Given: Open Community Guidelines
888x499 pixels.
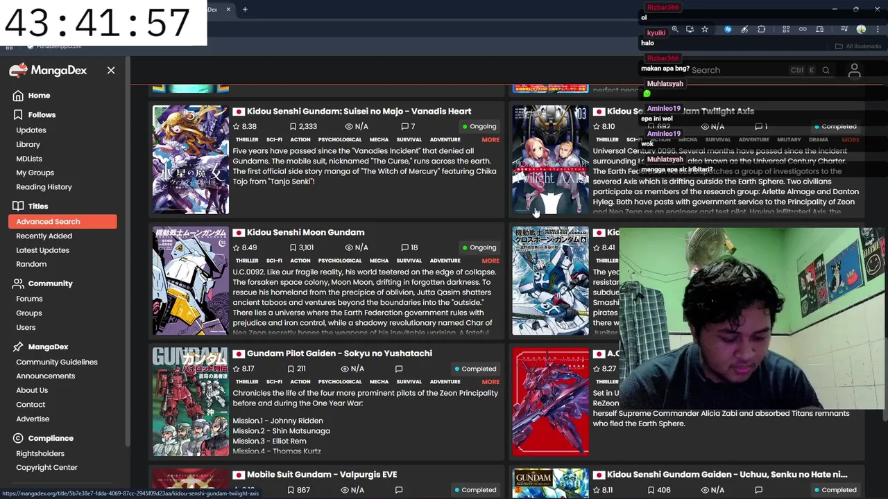Looking at the screenshot, I should 57,362.
